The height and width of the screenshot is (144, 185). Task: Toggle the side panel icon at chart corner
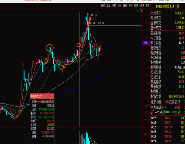click(141, 11)
